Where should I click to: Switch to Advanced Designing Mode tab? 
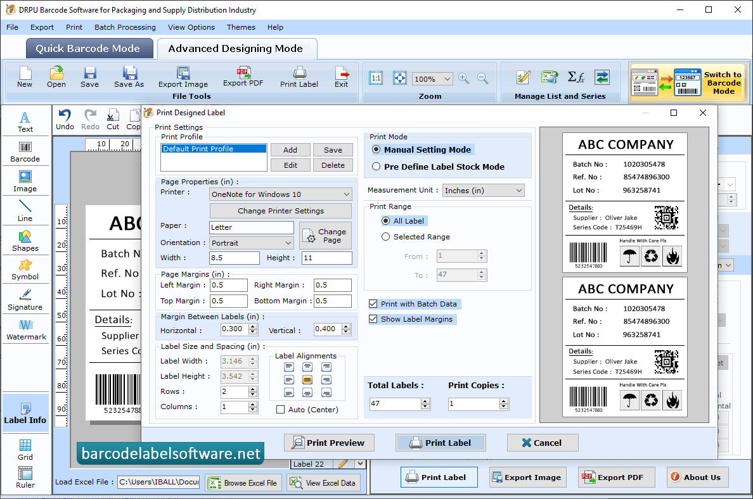click(x=237, y=49)
